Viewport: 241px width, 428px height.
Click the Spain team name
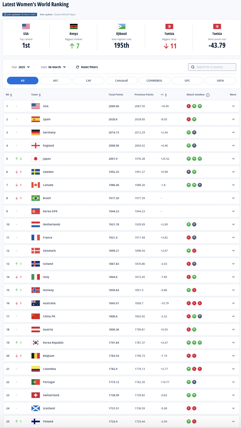click(47, 119)
